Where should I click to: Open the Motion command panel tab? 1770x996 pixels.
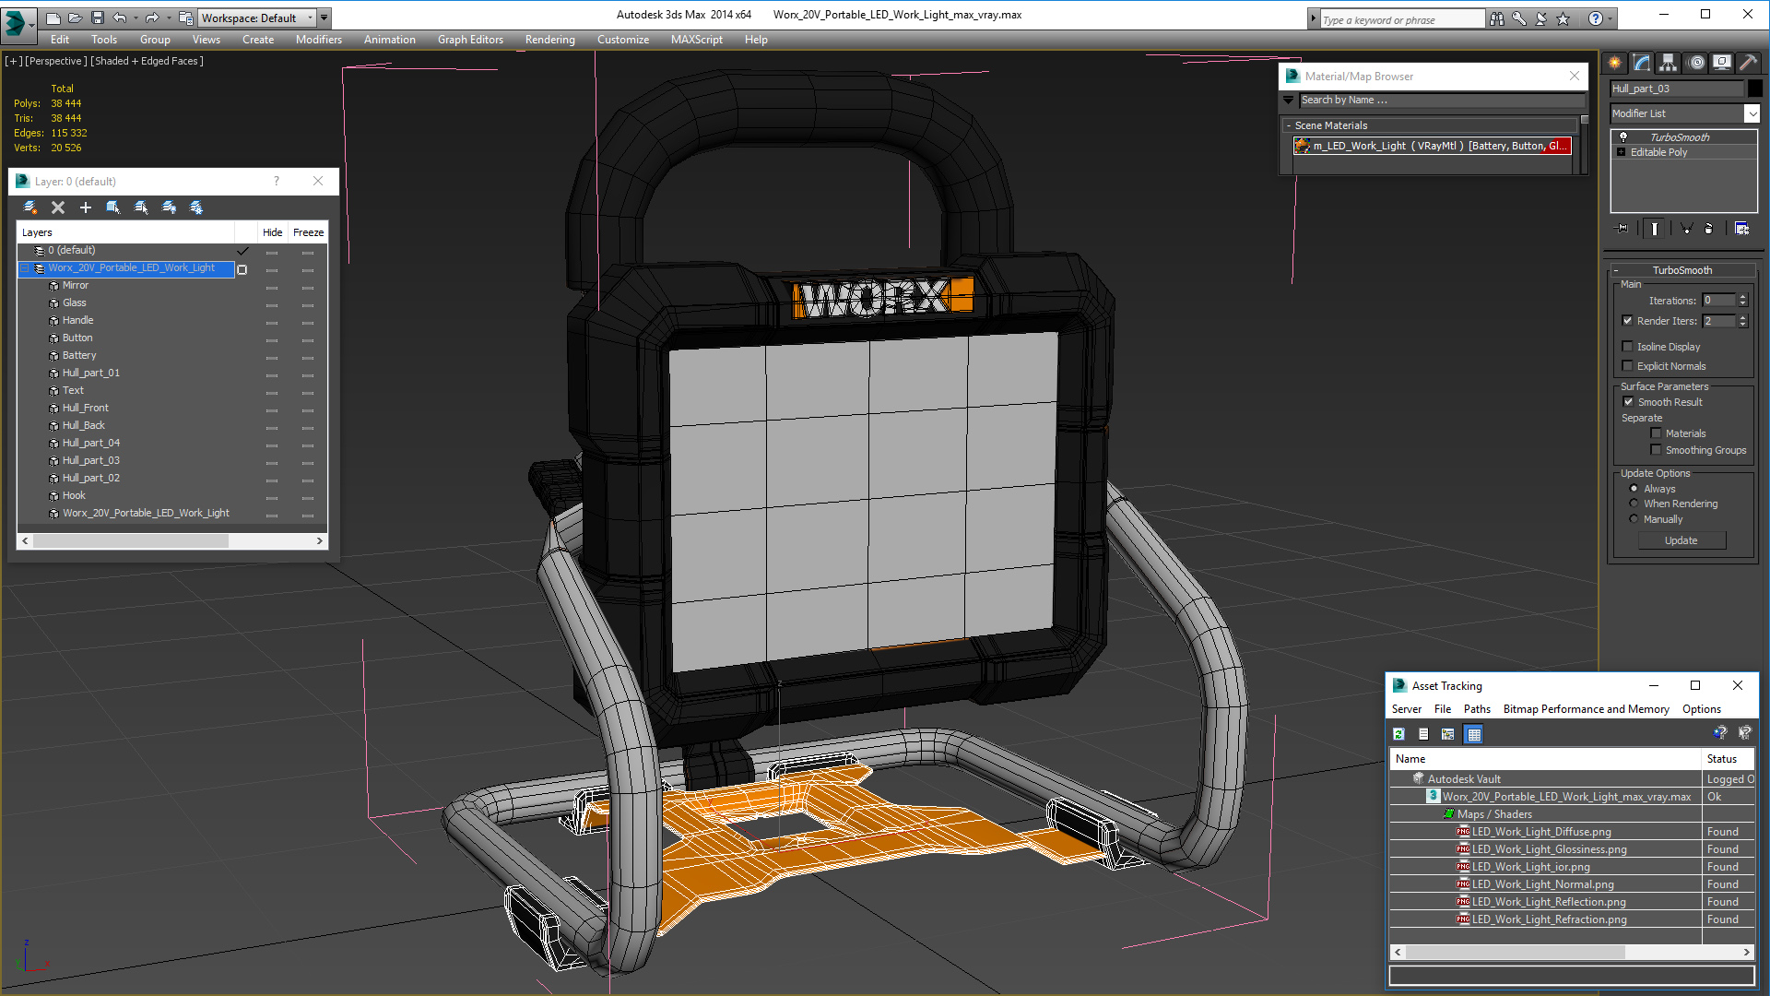point(1696,63)
